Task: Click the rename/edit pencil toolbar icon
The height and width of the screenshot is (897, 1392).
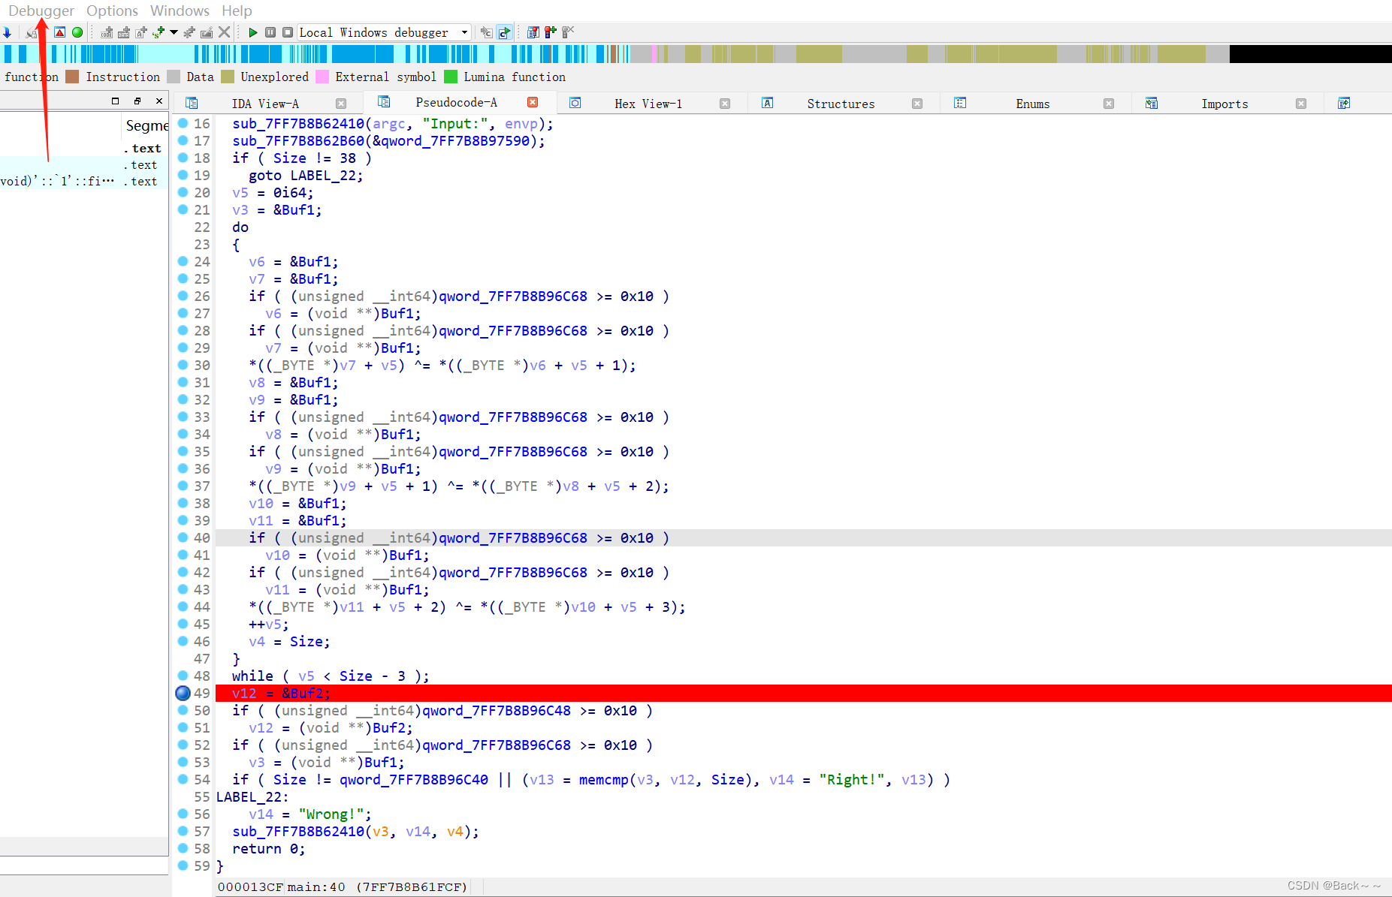Action: click(207, 32)
